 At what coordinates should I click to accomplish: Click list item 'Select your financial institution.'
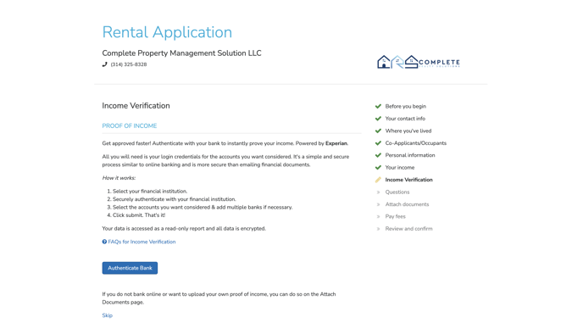coord(150,192)
